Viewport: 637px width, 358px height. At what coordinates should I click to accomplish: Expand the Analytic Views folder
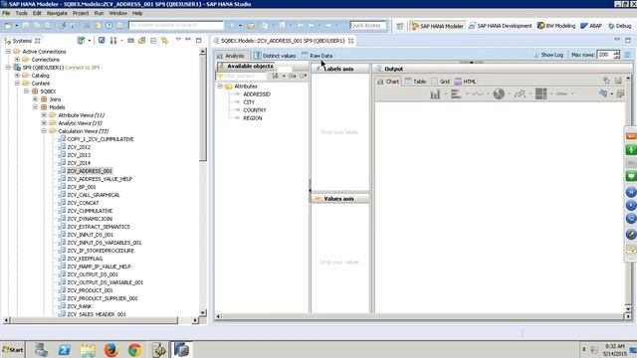44,123
